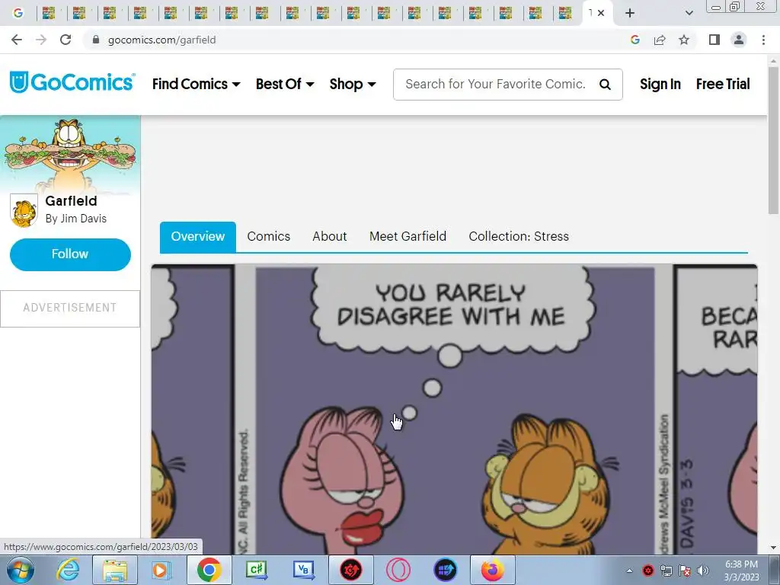Start a Free Trial

click(x=723, y=84)
